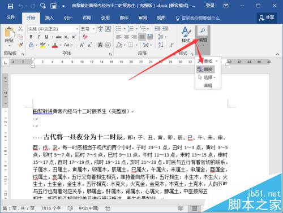The image size is (283, 213).
Task: Switch to the Review 审阅 tab
Action: [x=143, y=18]
